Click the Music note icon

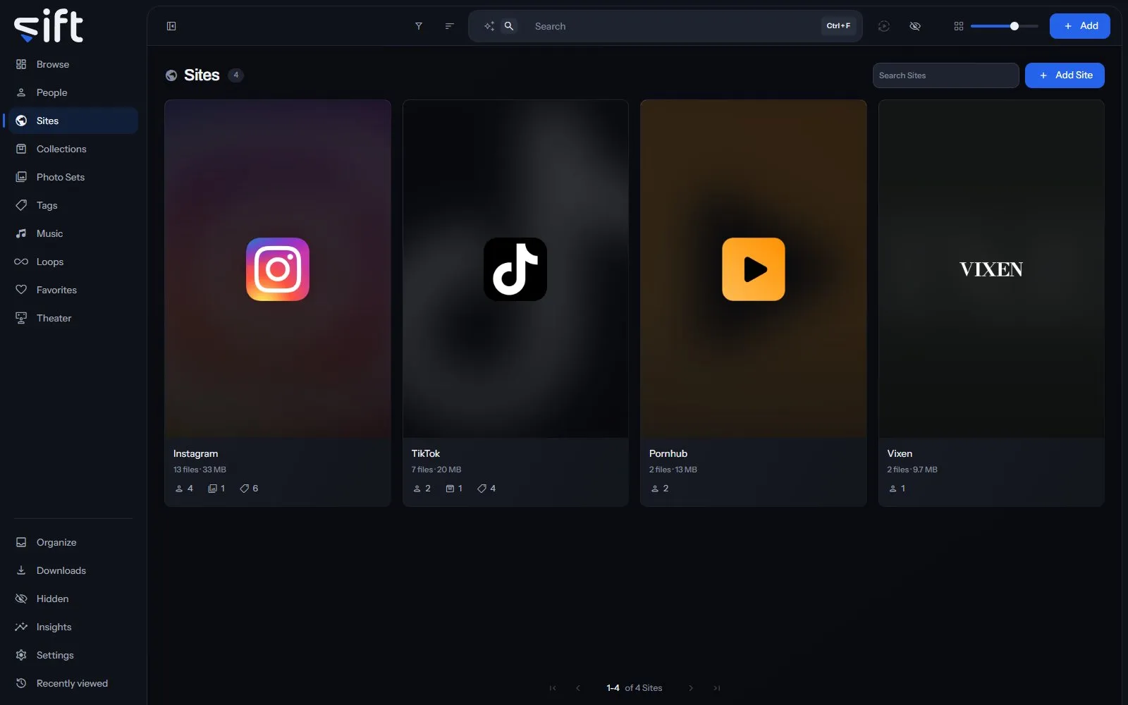point(21,233)
